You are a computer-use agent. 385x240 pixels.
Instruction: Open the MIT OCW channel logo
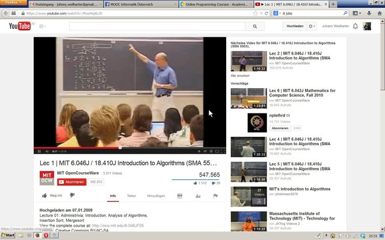pyautogui.click(x=47, y=178)
